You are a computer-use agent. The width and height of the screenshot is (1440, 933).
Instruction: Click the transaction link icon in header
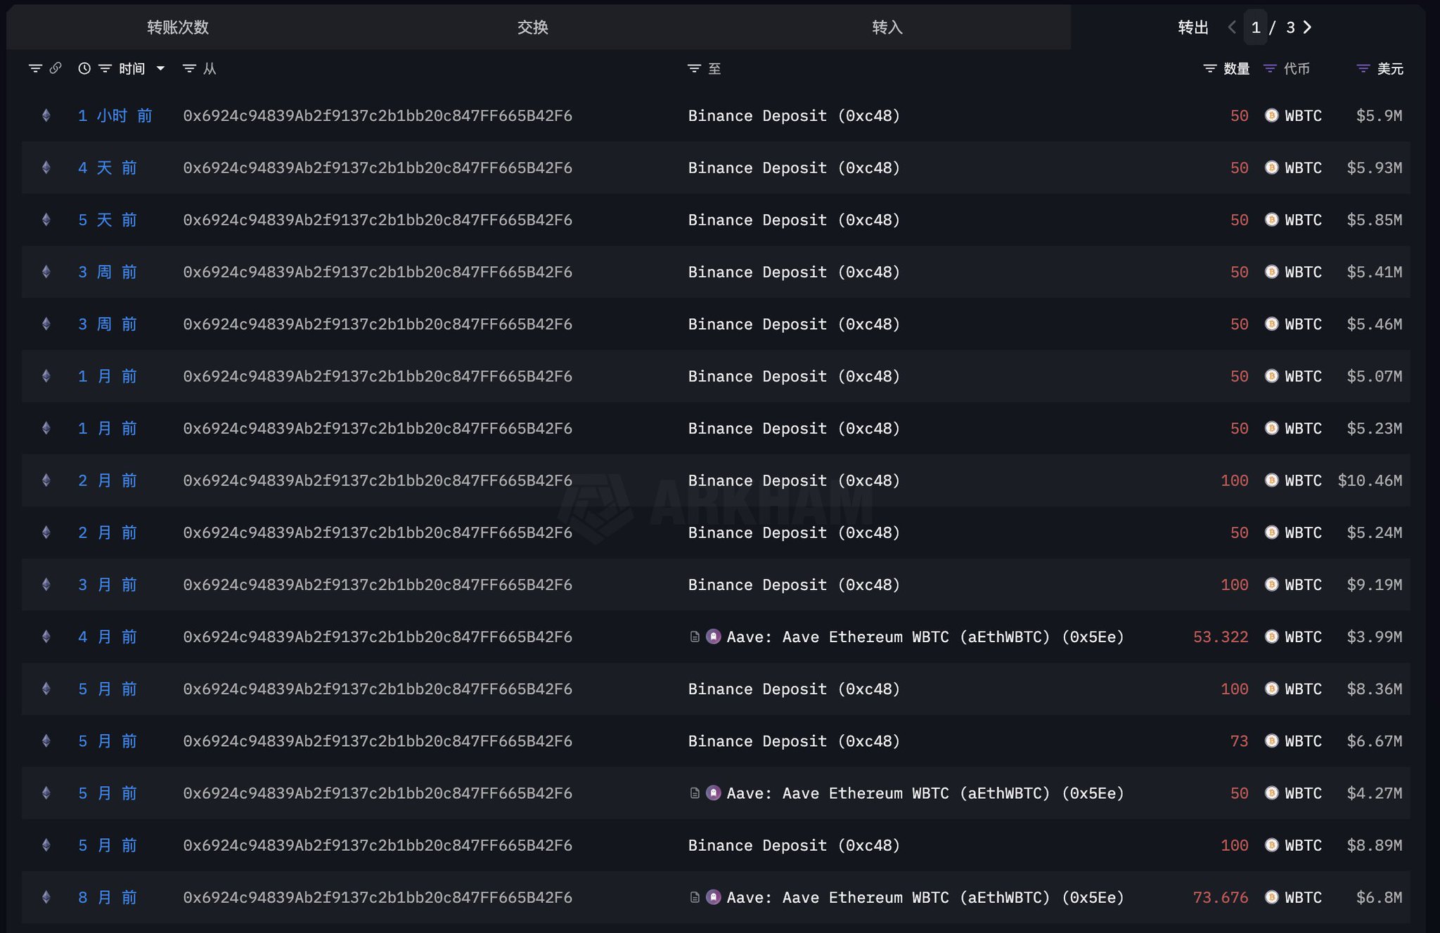pos(56,68)
